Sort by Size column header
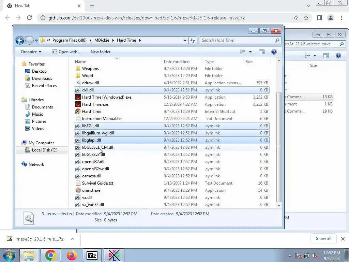This screenshot has width=349, height=262. click(257, 62)
